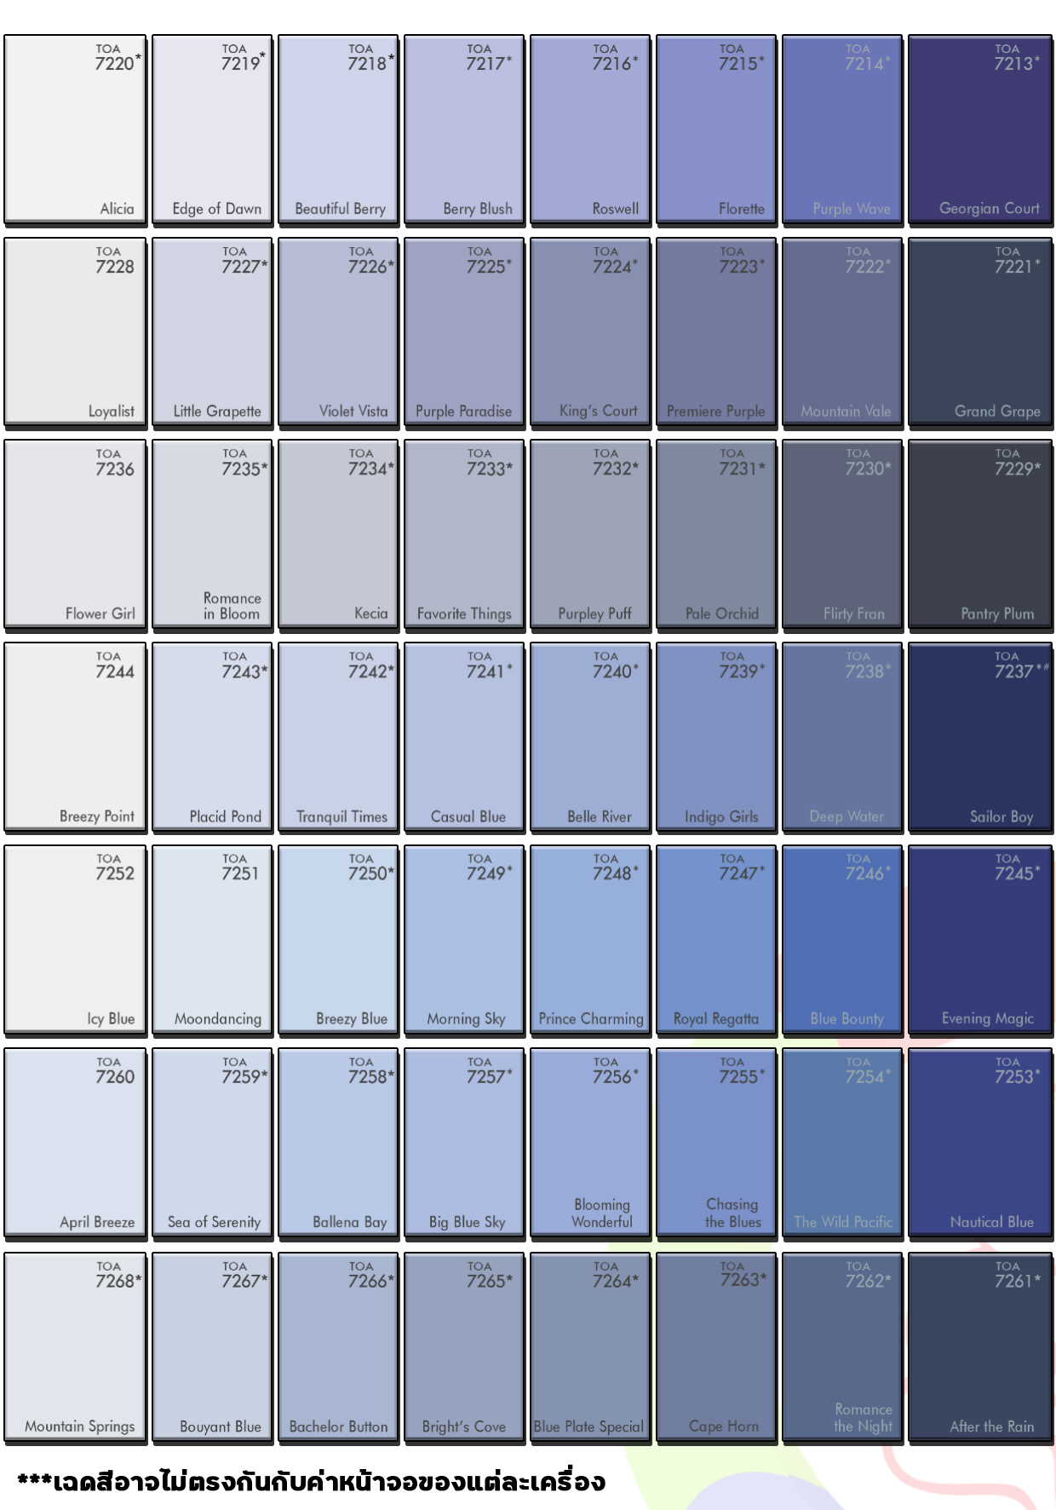Select the Premiere Purple swatch
The width and height of the screenshot is (1056, 1510).
716,332
